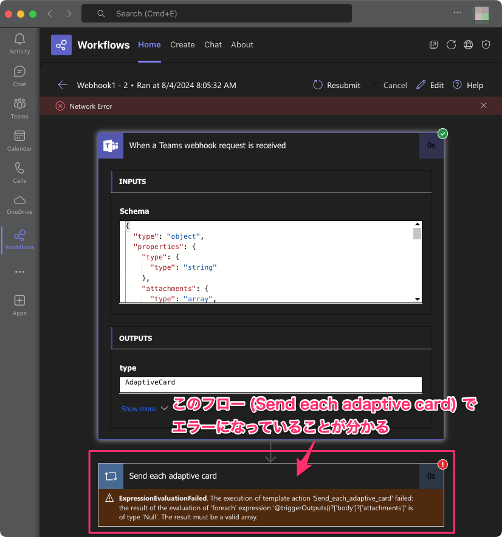Expand the Send each adaptive card step
This screenshot has width=502, height=537.
[x=270, y=476]
